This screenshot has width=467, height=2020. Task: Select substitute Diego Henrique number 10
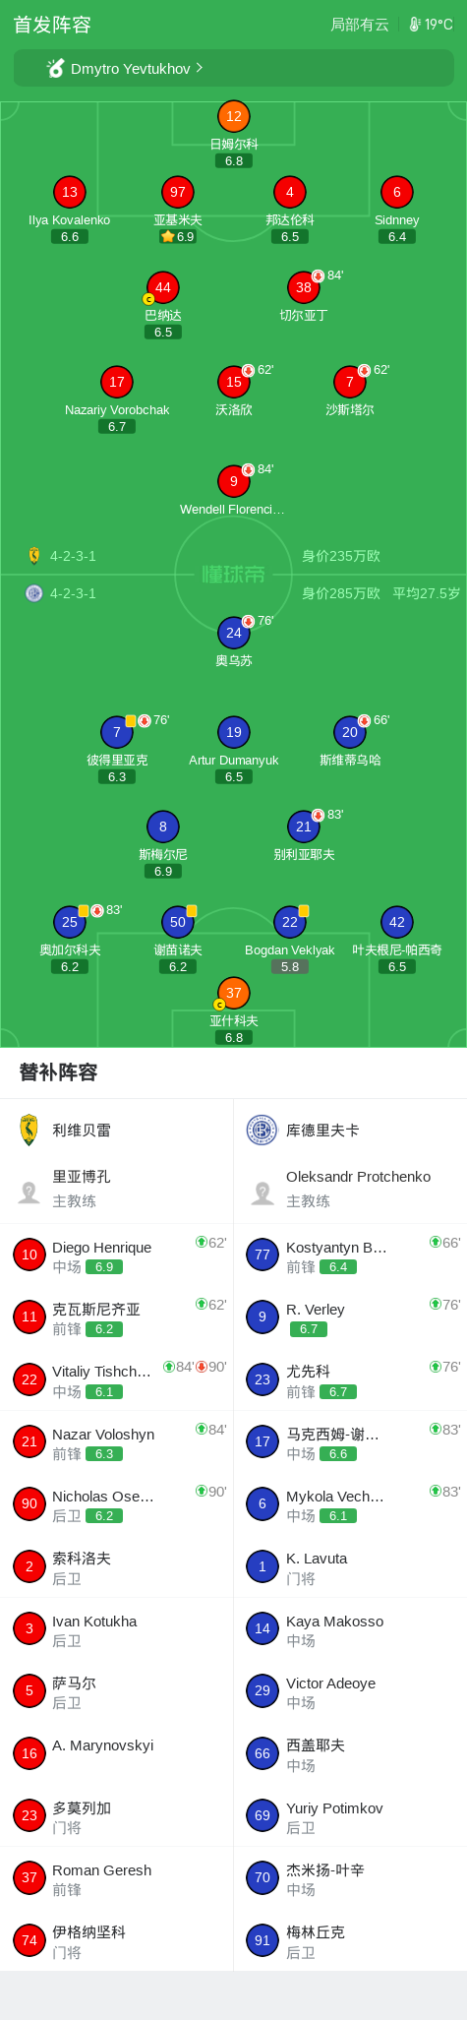click(x=116, y=1255)
